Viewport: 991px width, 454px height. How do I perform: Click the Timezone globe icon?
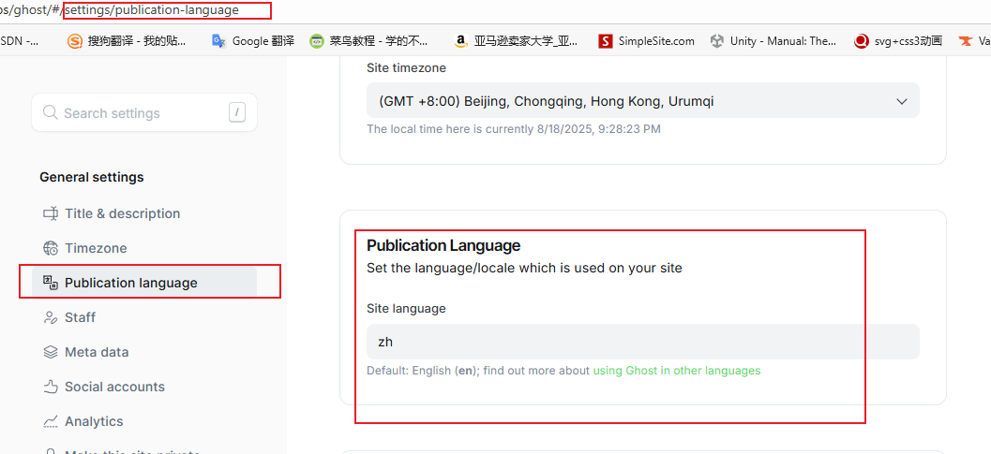51,248
